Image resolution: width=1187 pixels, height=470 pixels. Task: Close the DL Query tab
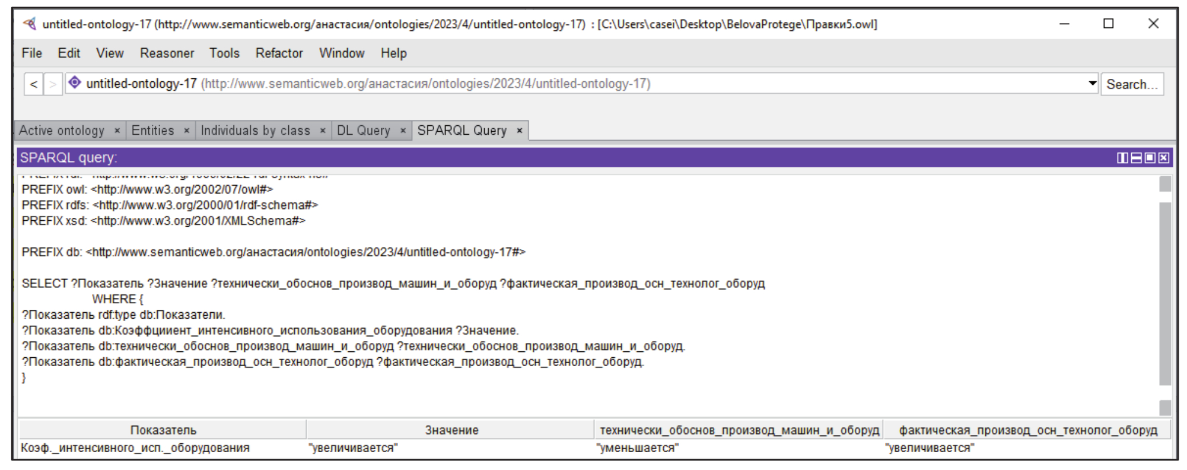(x=403, y=131)
